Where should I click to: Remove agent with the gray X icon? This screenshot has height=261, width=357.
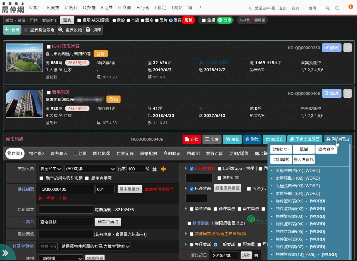[x=155, y=169]
